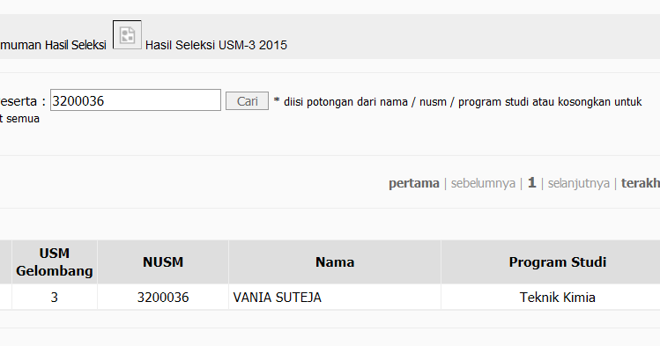Go to the sebelumnya page link
Viewport: 660px width, 346px height.
[483, 183]
